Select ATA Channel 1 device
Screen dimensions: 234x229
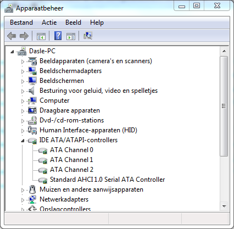tap(71, 160)
